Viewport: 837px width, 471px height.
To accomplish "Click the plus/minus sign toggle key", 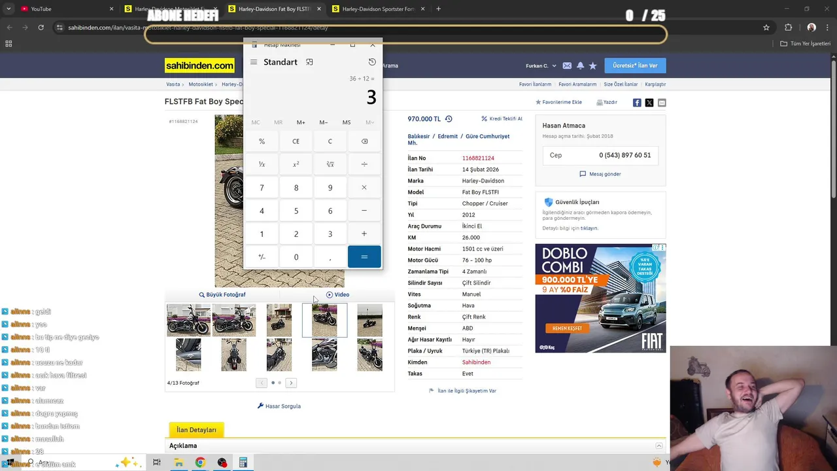I will (262, 257).
